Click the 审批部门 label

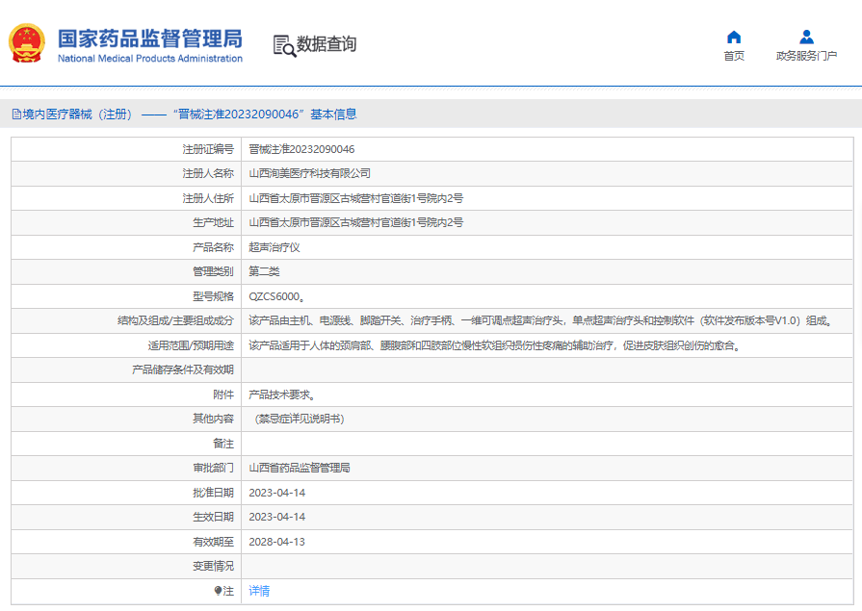pos(213,469)
